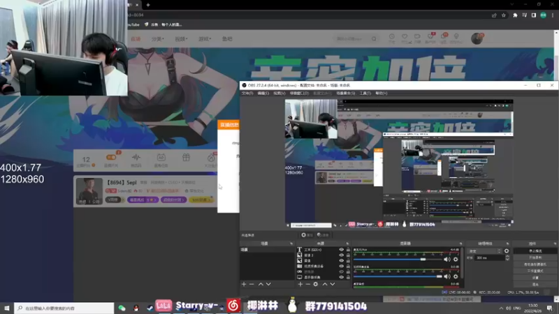559x314 pixels.
Task: Move the scene down with the arrow icon
Action: click(x=268, y=284)
